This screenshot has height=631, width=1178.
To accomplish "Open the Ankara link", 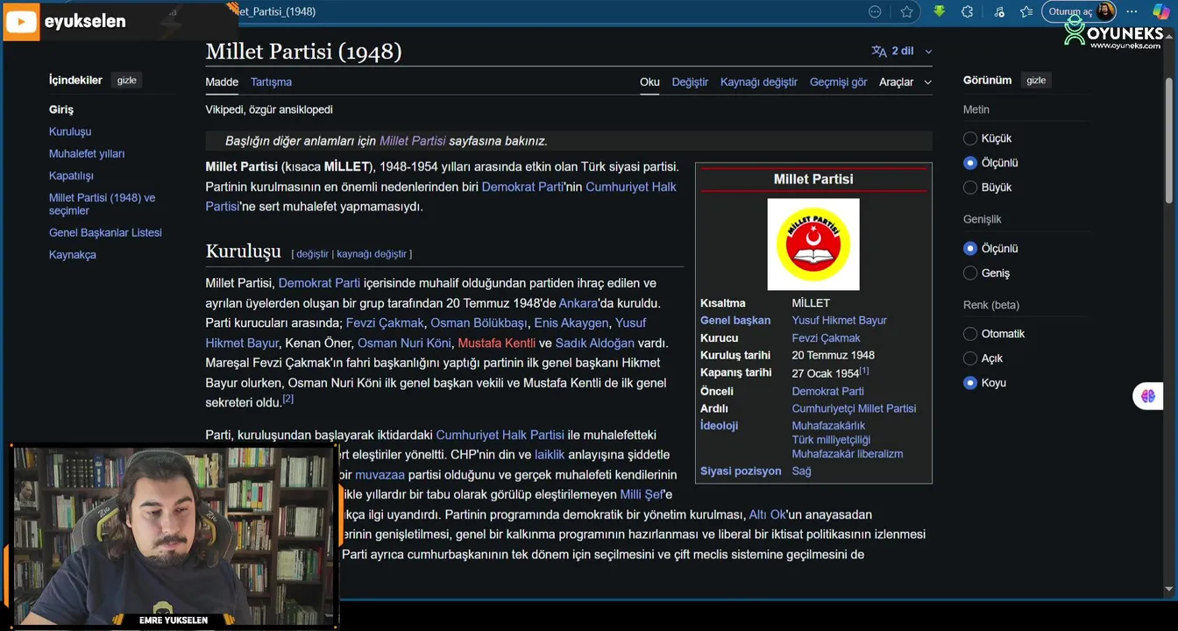I will coord(578,303).
